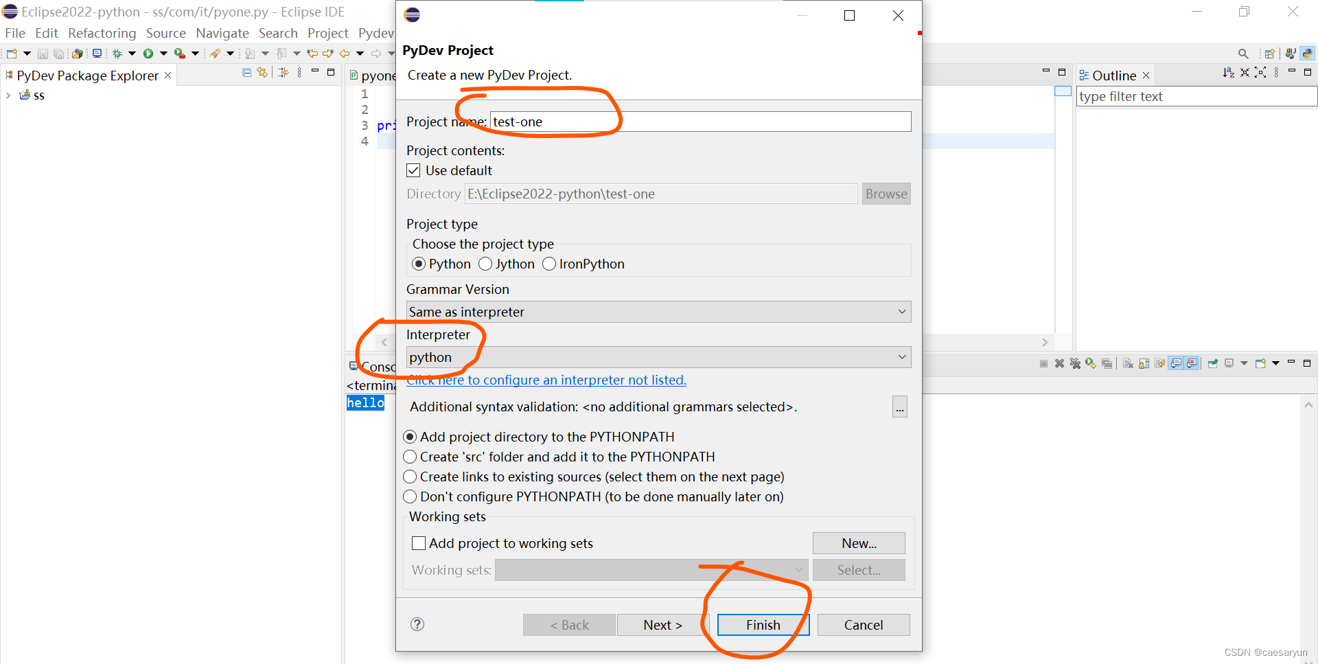
Task: Open the External Tools dropdown arrow
Action: point(195,54)
